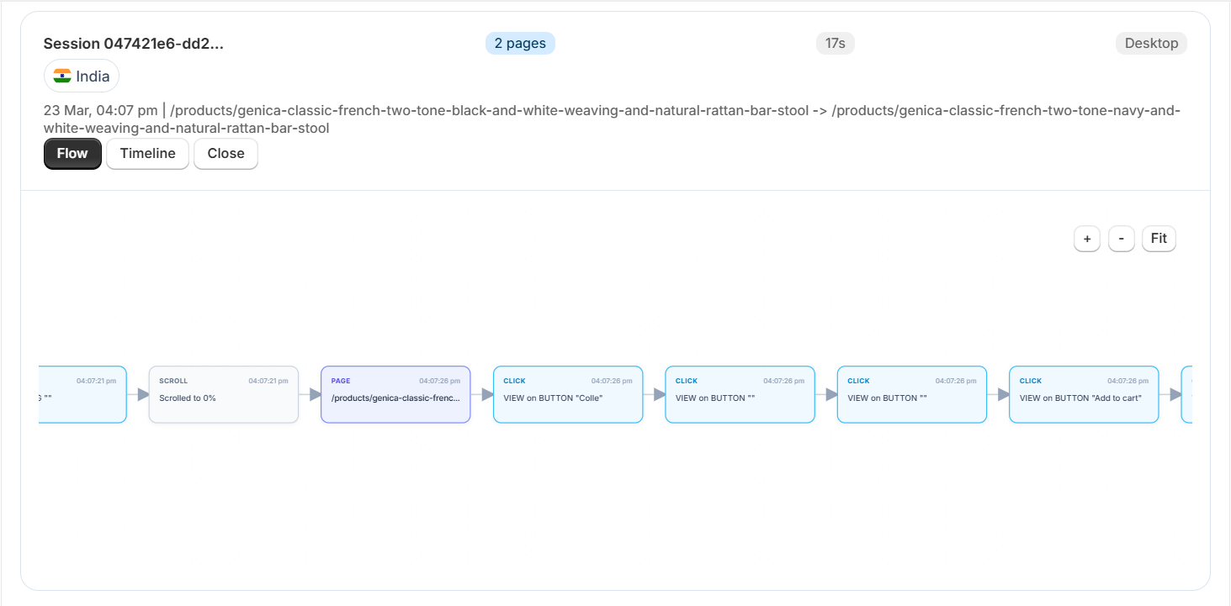Click the Desktop device badge

pos(1150,44)
